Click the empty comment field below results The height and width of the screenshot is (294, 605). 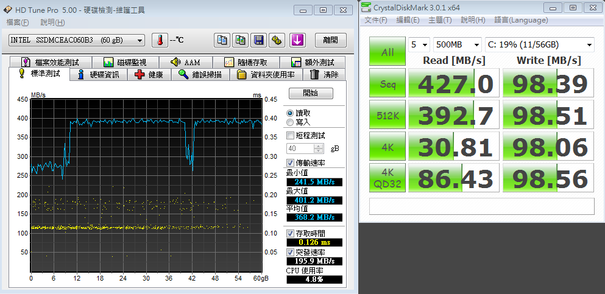(481, 206)
